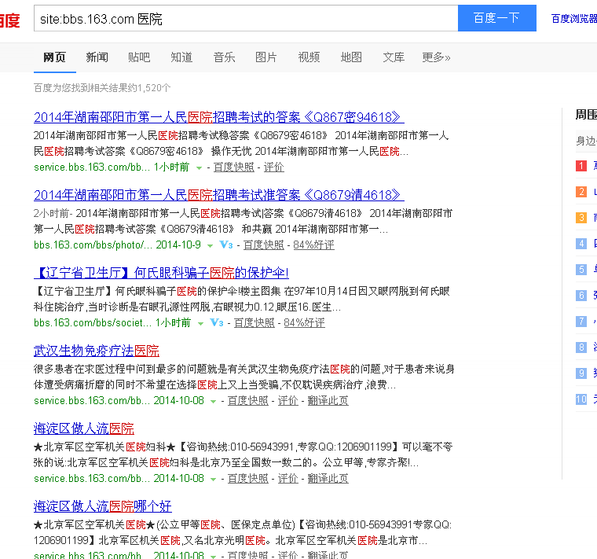This screenshot has width=597, height=559.
Task: Open 百度快照 for 武汉生物免疫疗法医院 result
Action: (x=248, y=400)
